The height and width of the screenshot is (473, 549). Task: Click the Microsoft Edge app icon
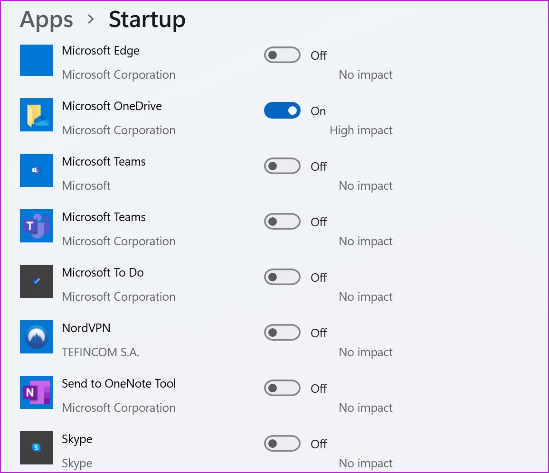[37, 60]
